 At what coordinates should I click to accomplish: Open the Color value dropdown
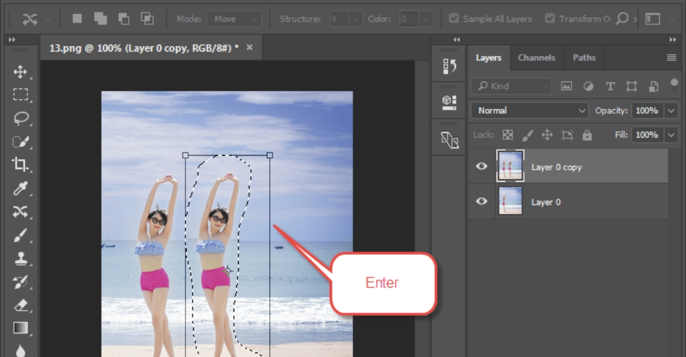(x=425, y=19)
